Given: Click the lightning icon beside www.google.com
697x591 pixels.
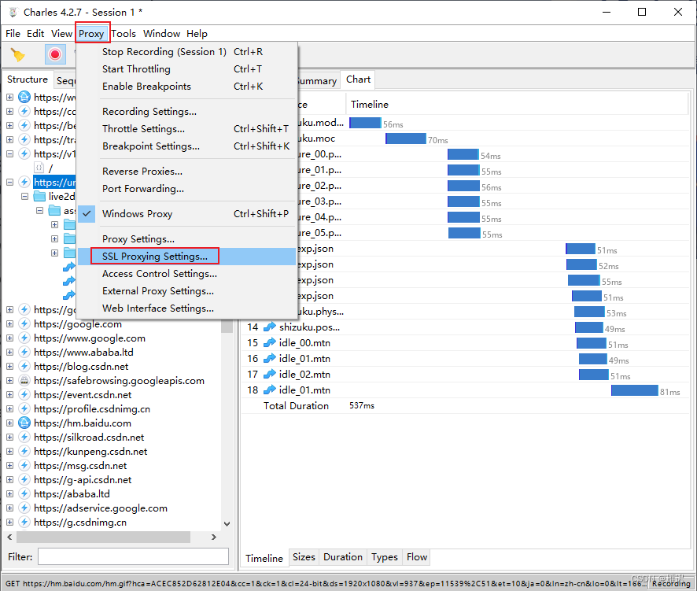Looking at the screenshot, I should tap(24, 338).
